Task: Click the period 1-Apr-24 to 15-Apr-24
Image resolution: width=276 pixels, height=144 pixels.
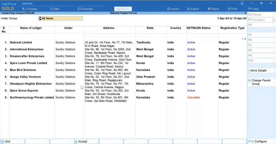Action: pyautogui.click(x=232, y=19)
